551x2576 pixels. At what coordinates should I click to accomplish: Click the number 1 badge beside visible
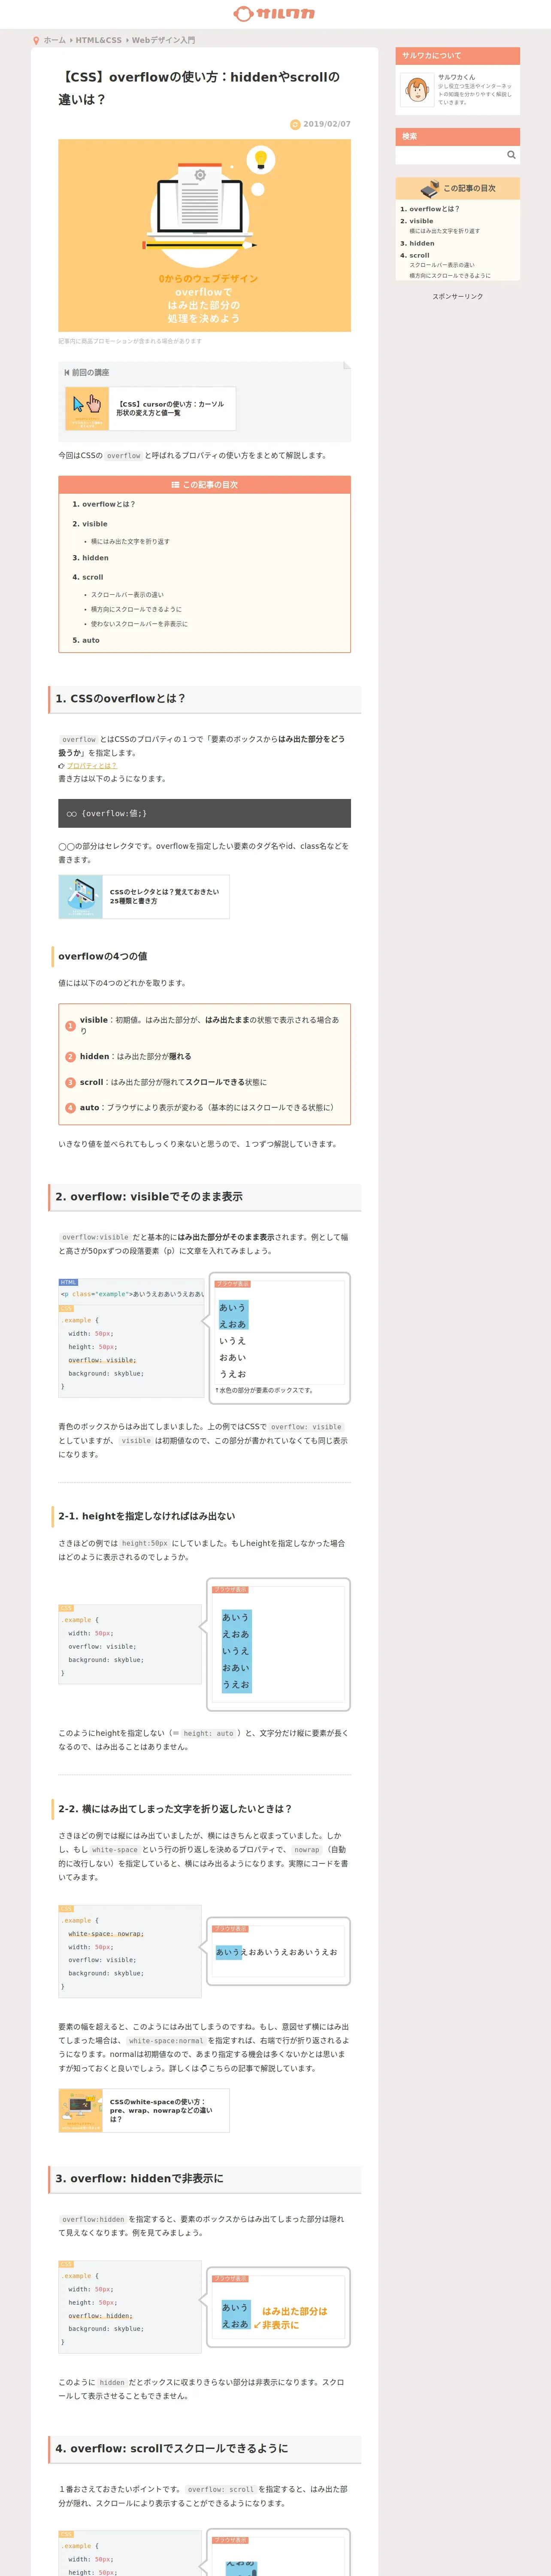click(x=70, y=1026)
